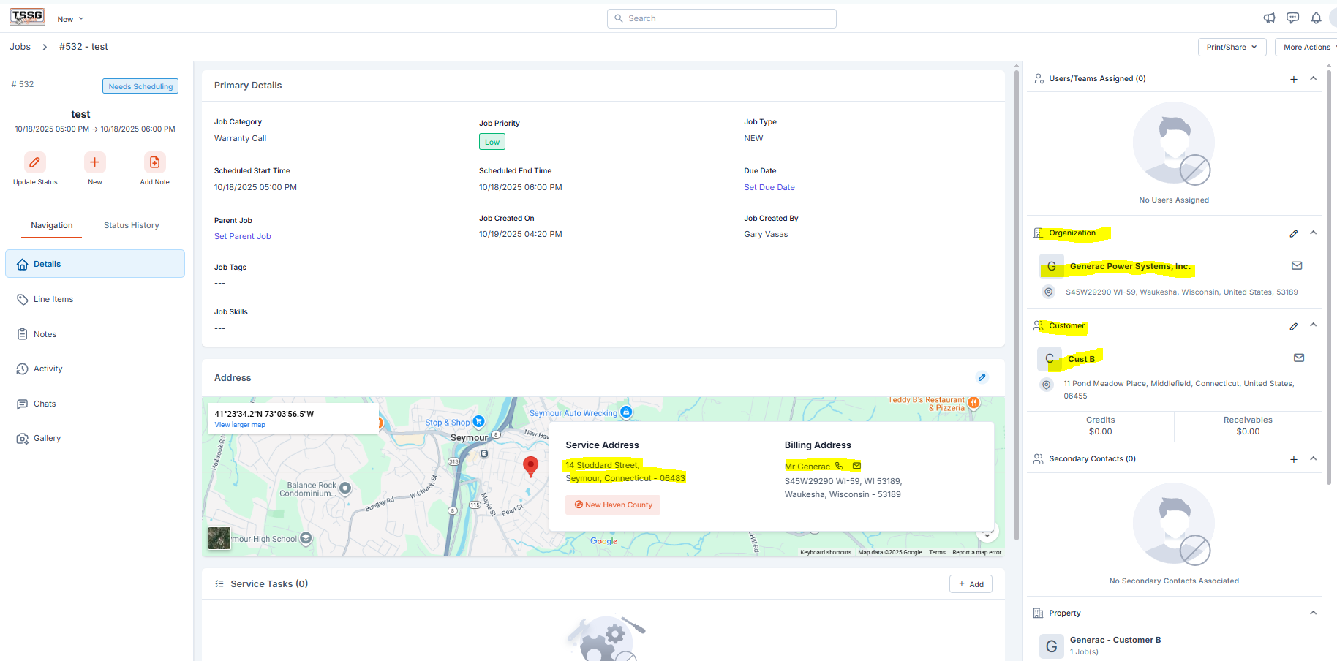This screenshot has width=1337, height=661.
Task: Open the notifications bell
Action: coord(1316,18)
